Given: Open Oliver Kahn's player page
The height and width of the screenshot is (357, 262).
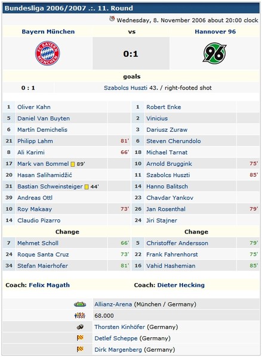Looking at the screenshot, I should (34, 107).
